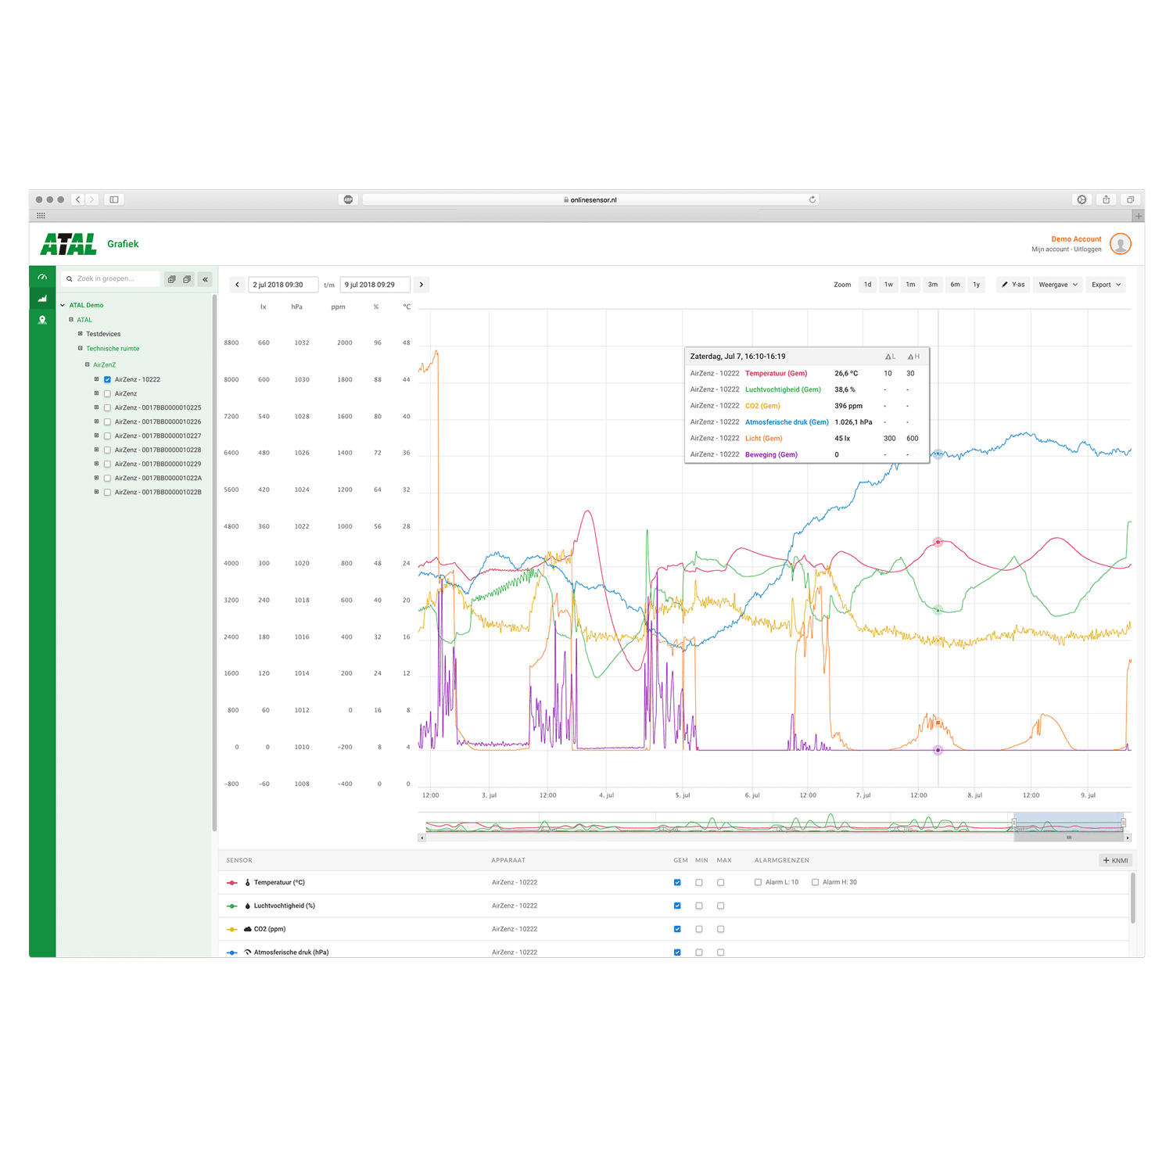This screenshot has height=1173, width=1173.
Task: Click the Safari share icon
Action: click(1106, 199)
